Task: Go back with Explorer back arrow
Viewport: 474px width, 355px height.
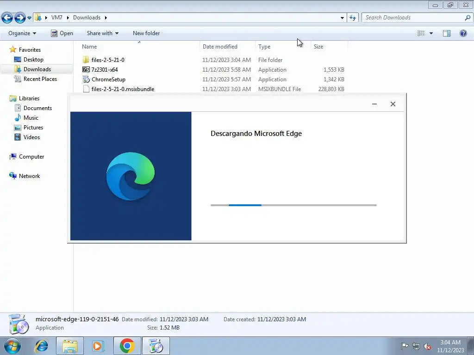Action: point(7,18)
